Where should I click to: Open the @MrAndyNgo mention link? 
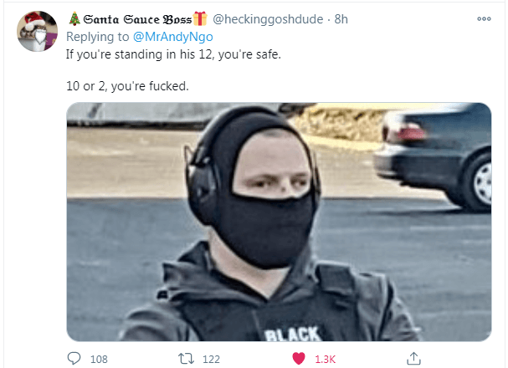[173, 37]
